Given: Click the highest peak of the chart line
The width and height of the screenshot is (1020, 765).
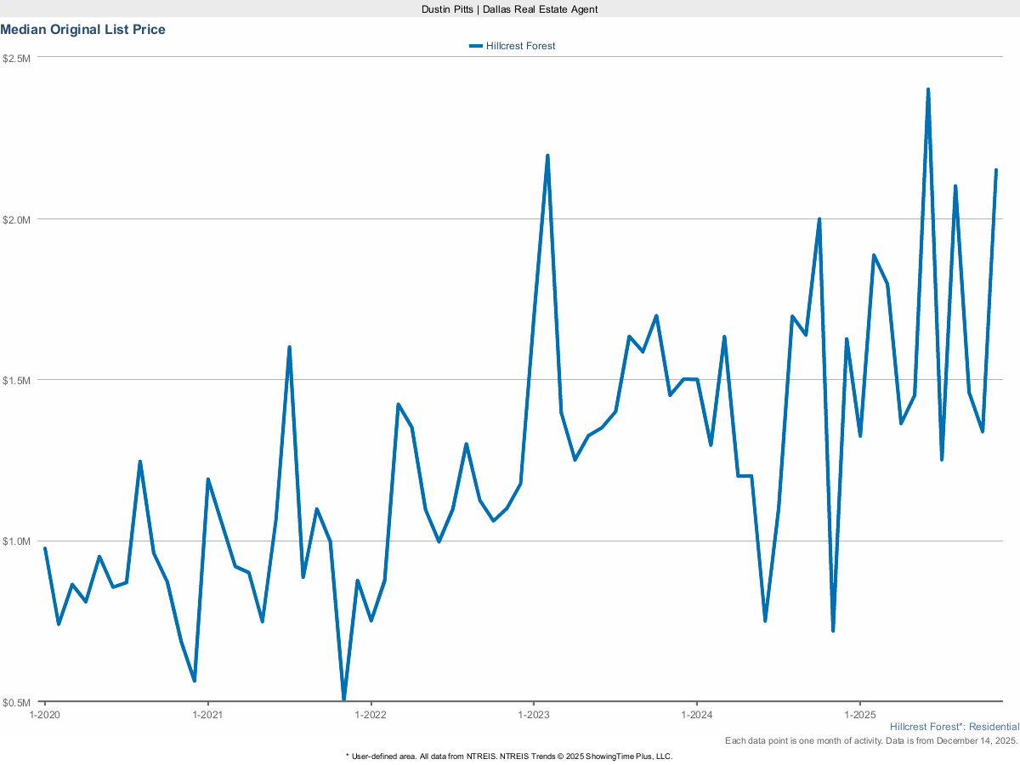Looking at the screenshot, I should tap(928, 89).
